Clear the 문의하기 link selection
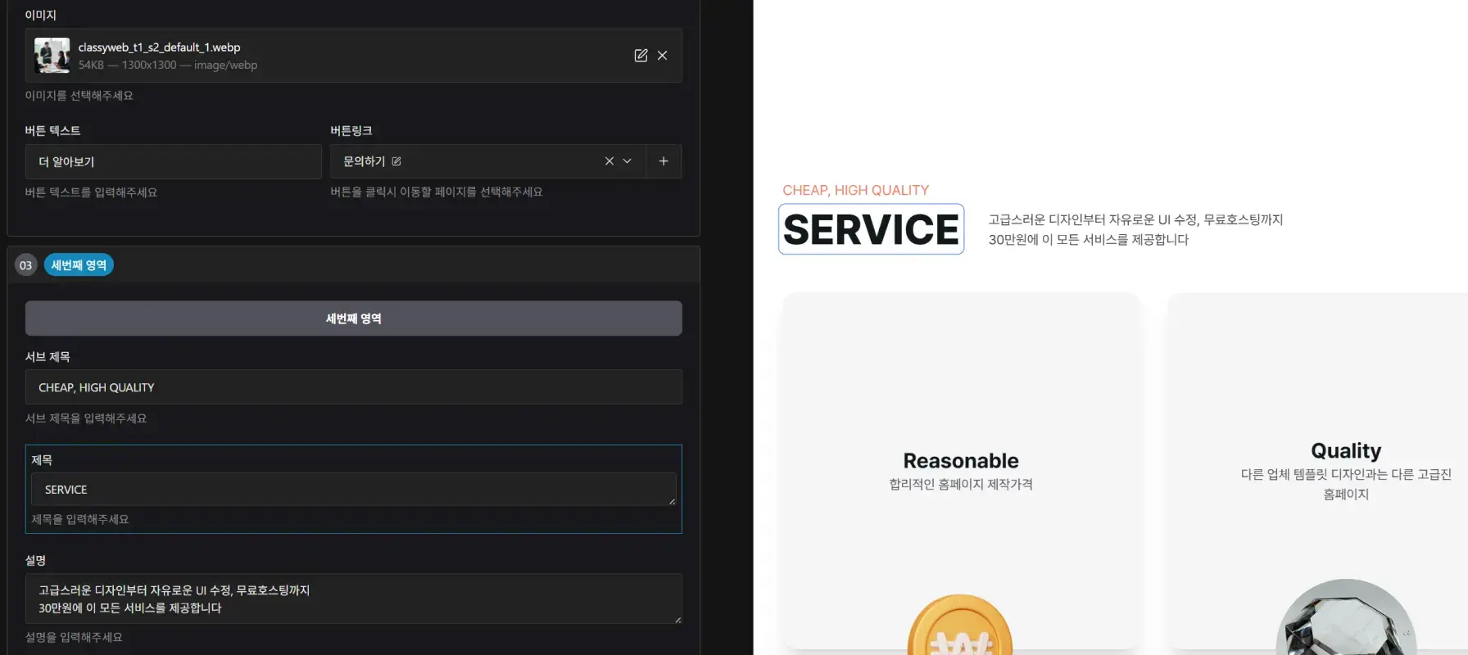The height and width of the screenshot is (655, 1468). [x=609, y=161]
